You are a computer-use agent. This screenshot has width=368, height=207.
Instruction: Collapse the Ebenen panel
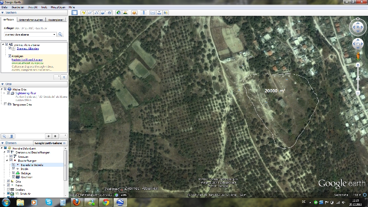[x=3, y=143]
